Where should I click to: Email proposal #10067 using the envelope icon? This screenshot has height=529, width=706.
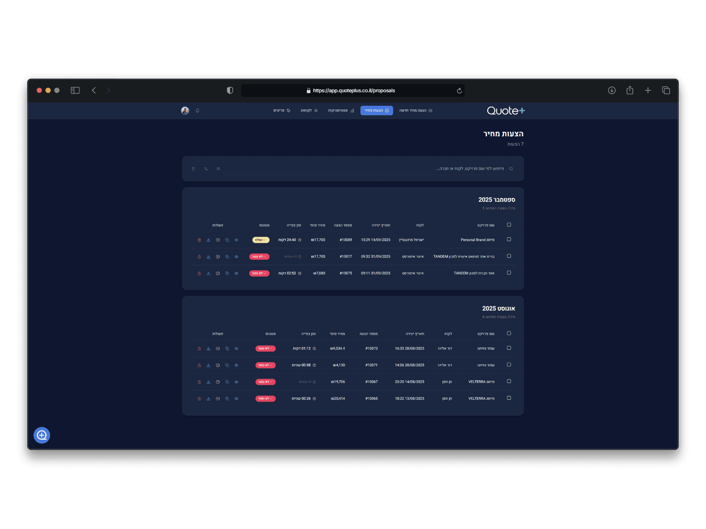[218, 382]
